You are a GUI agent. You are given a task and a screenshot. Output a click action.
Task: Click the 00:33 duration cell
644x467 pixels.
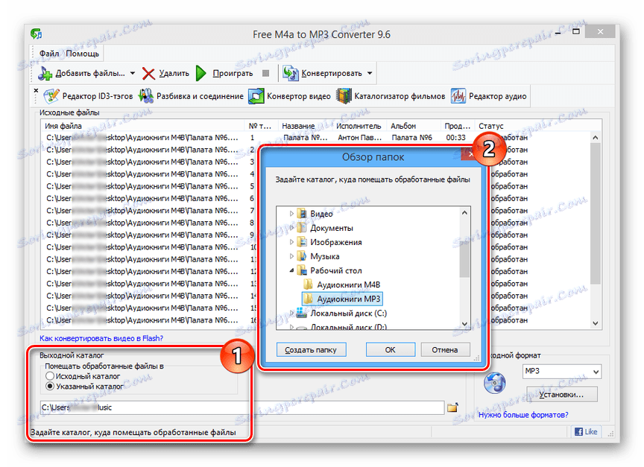[456, 138]
